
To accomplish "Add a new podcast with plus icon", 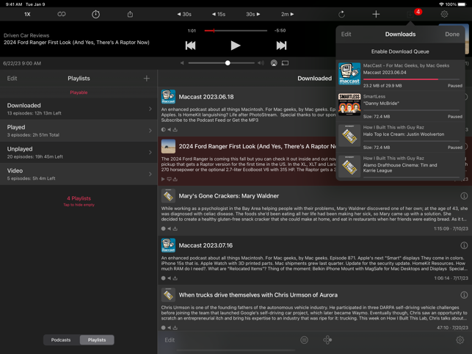I will point(376,14).
